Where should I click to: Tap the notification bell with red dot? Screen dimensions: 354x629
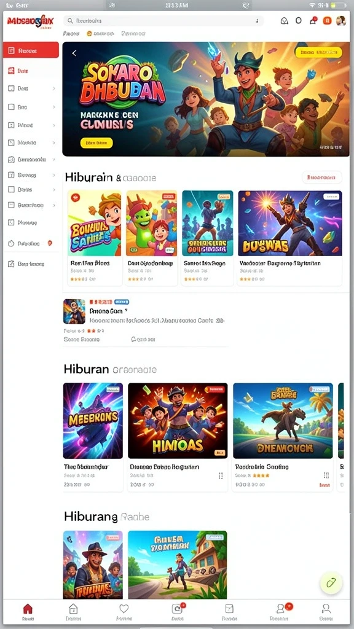point(313,20)
